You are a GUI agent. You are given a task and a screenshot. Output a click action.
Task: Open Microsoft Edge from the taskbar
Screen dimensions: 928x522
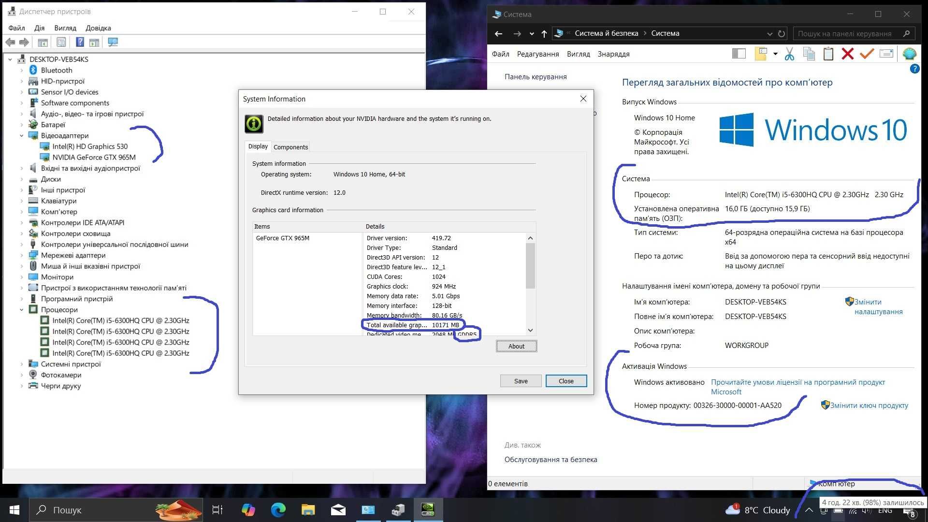click(x=278, y=509)
